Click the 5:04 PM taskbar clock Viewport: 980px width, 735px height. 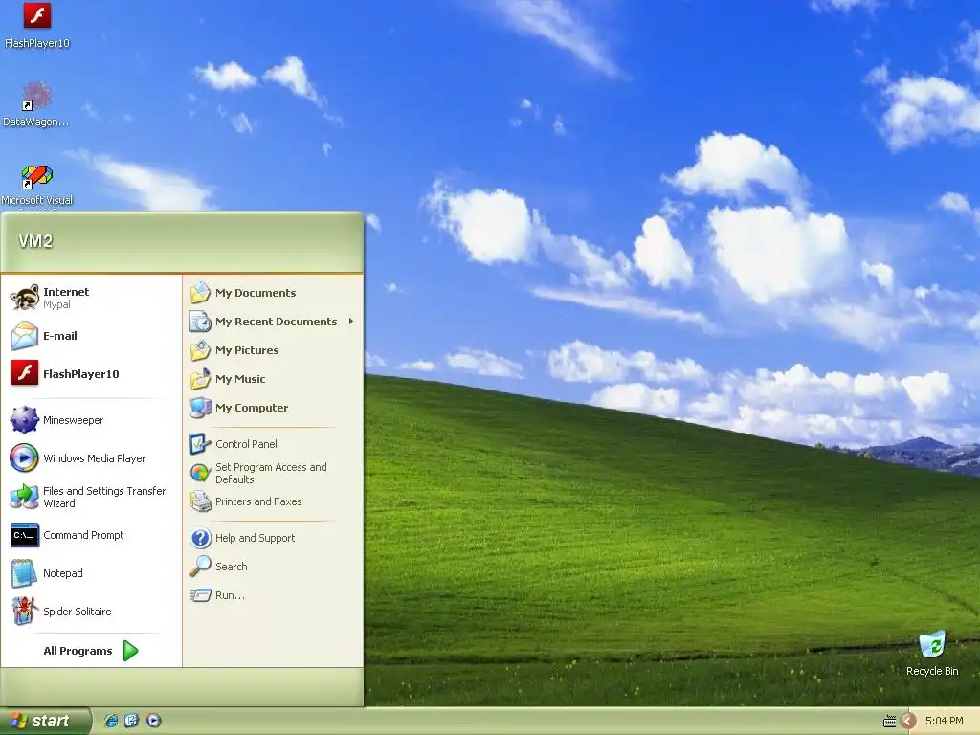coord(945,721)
